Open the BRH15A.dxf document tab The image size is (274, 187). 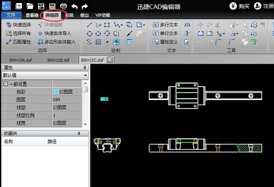[21, 60]
